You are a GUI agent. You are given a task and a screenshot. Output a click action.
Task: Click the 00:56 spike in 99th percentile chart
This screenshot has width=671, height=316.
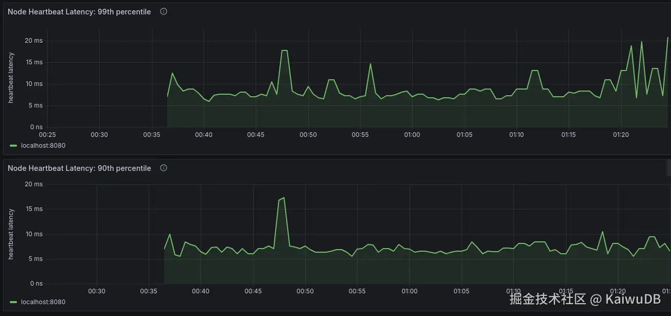(370, 64)
